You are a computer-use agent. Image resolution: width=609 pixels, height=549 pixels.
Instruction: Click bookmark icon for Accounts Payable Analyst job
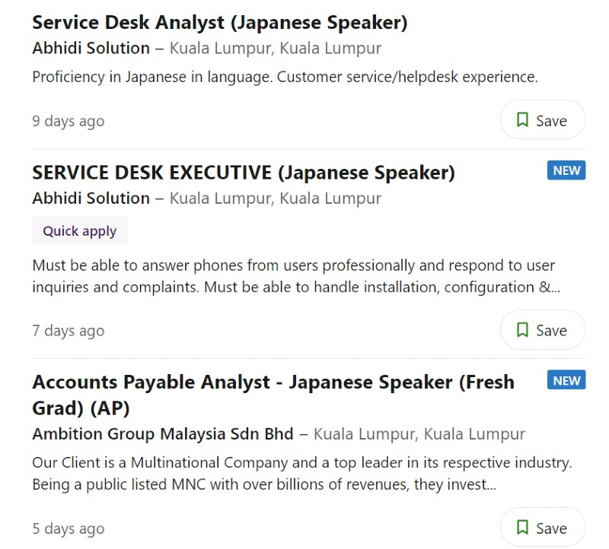pos(522,527)
